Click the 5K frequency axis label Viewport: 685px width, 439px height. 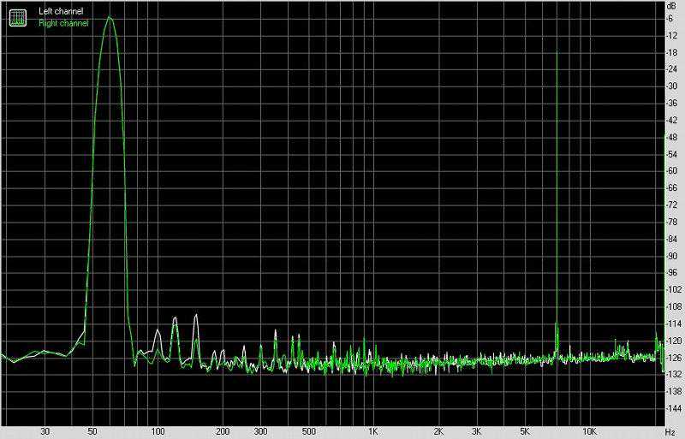[x=524, y=432]
